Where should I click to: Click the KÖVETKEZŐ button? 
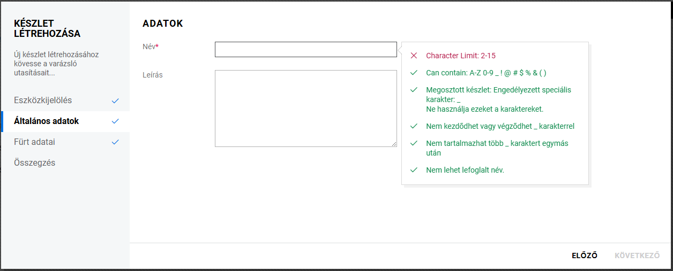click(x=637, y=255)
